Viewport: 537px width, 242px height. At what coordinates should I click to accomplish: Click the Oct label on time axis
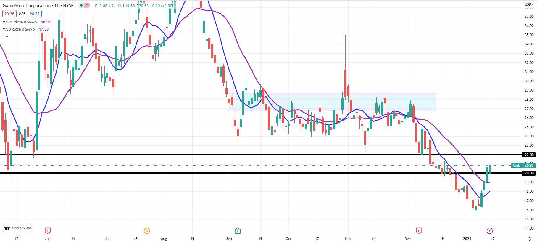point(288,238)
